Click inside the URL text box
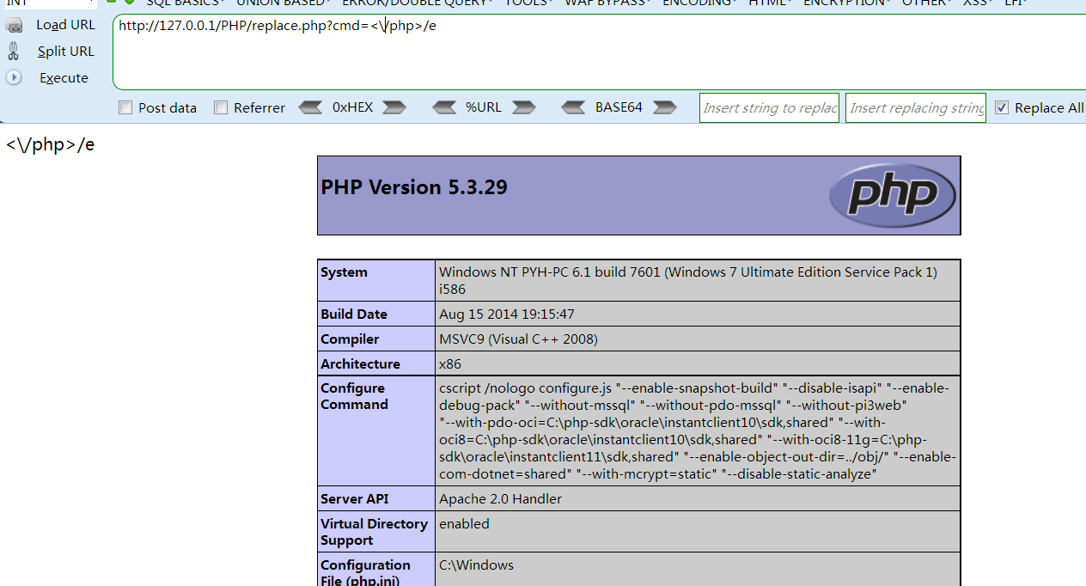 599,52
